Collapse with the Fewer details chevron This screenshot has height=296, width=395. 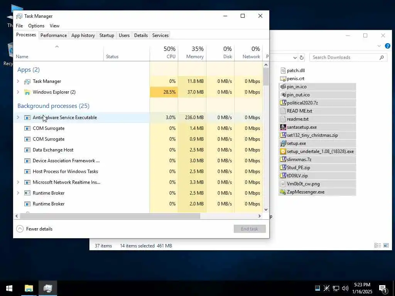click(20, 229)
